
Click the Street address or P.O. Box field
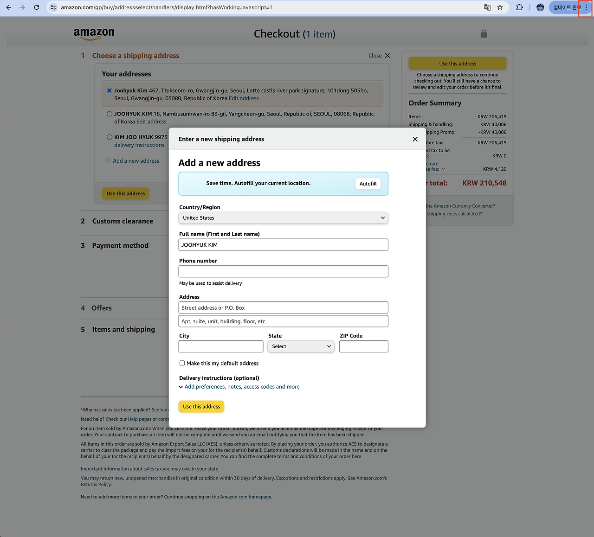tap(283, 308)
